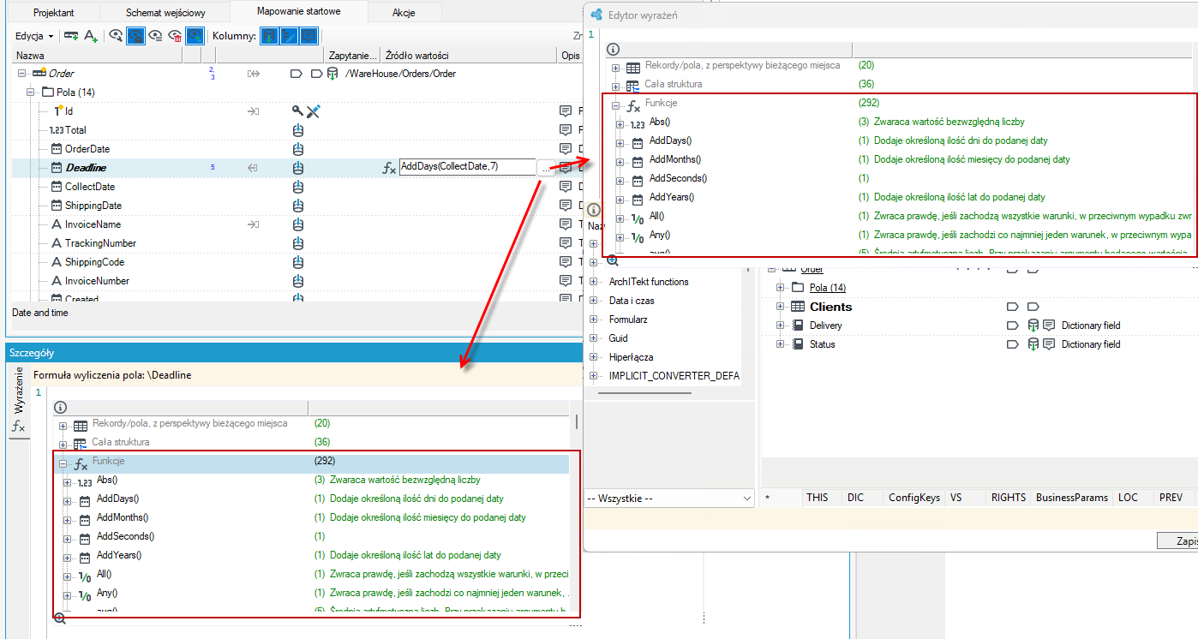1198x639 pixels.
Task: Click the tools icon in Id row
Action: click(313, 111)
